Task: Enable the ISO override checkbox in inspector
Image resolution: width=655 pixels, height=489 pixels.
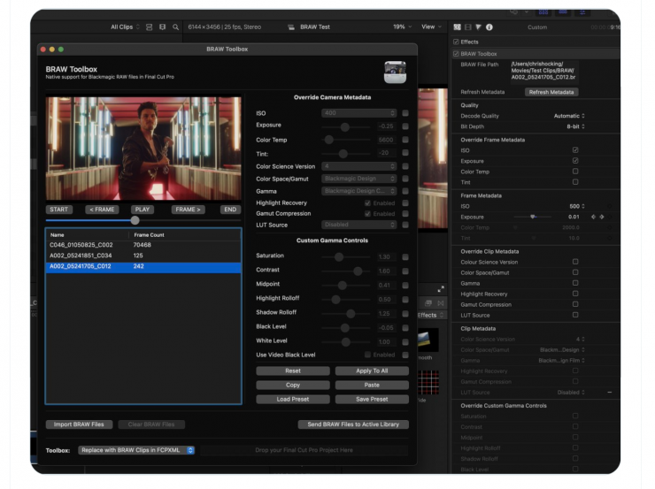Action: pos(575,150)
